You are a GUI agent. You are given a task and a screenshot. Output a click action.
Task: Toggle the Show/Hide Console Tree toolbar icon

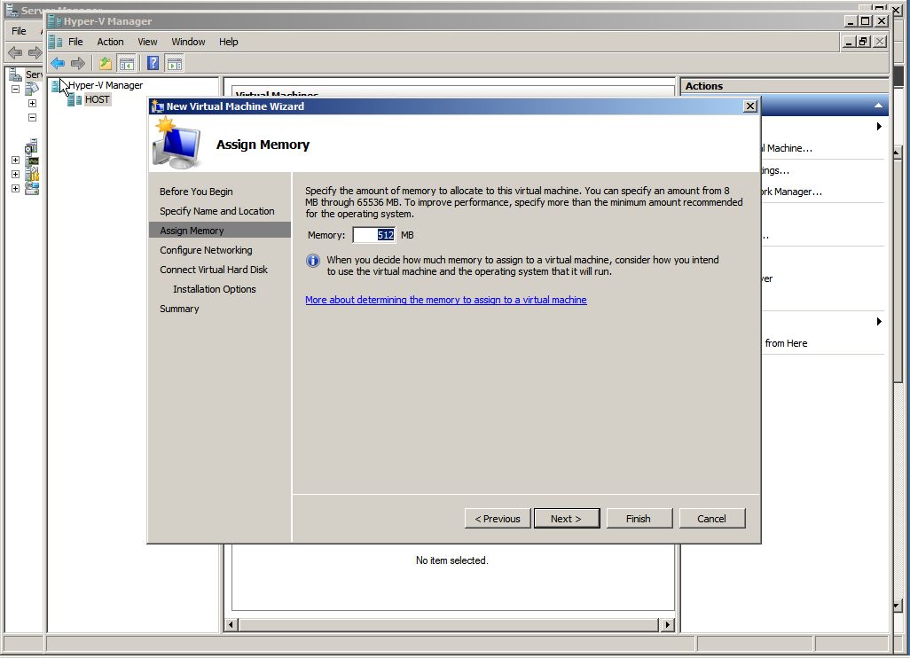pos(126,63)
